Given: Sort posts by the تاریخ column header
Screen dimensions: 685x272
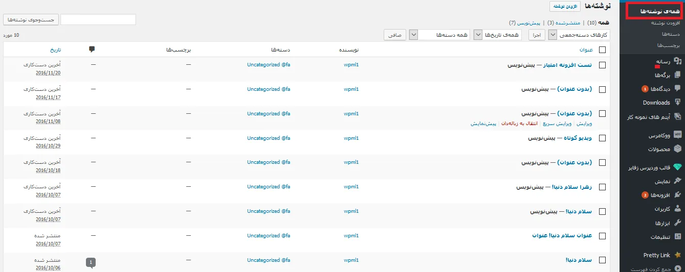Looking at the screenshot, I should (x=55, y=50).
